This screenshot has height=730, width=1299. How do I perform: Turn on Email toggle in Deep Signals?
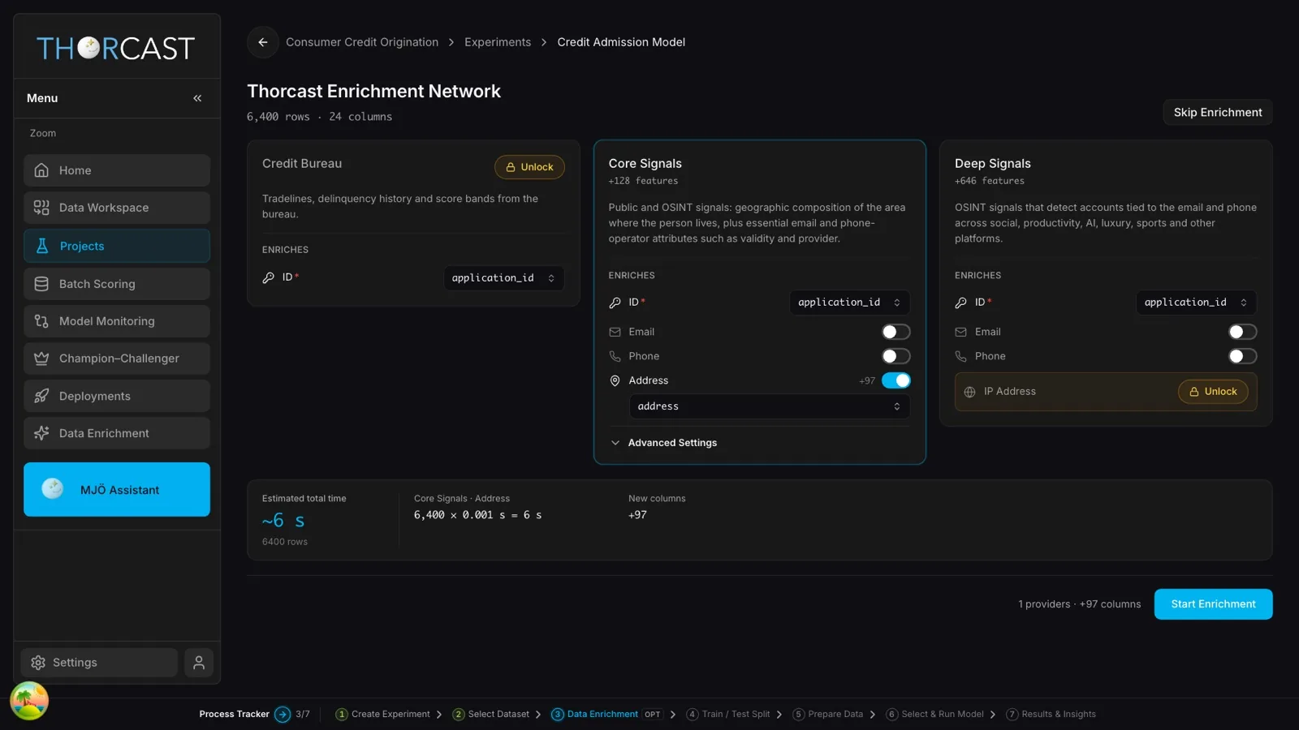point(1242,332)
